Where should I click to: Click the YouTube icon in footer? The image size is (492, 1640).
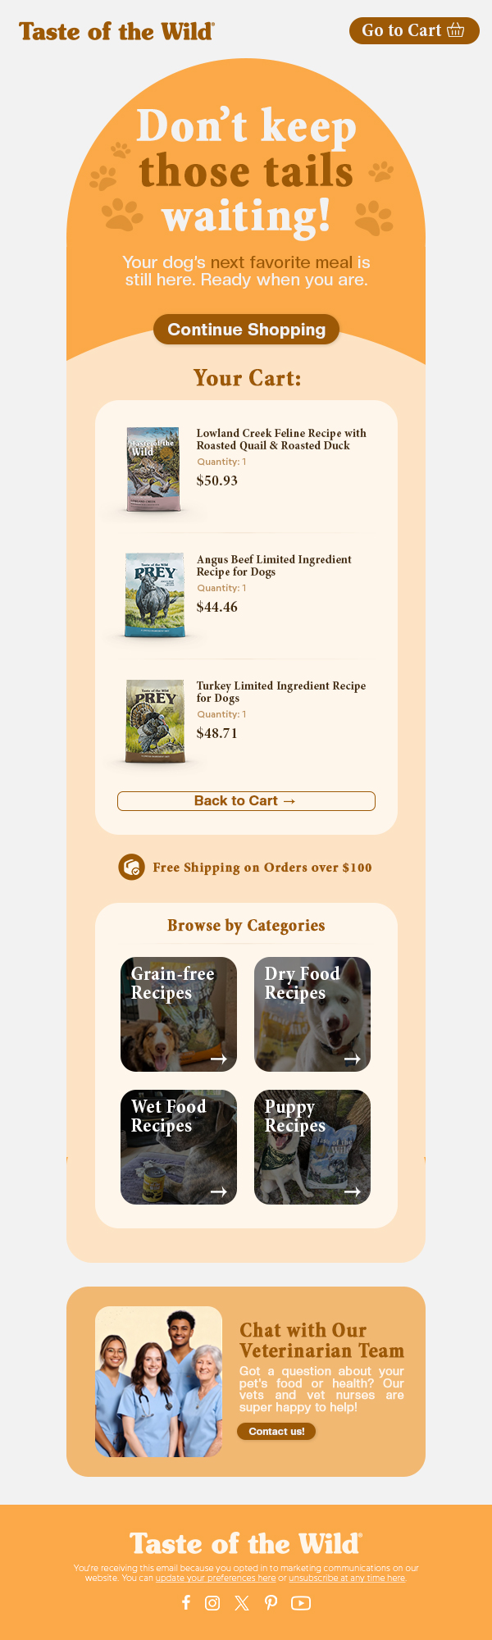click(x=301, y=1602)
